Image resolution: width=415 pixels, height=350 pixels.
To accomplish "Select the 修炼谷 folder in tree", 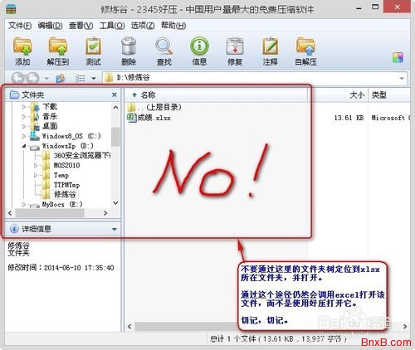I will [x=65, y=194].
